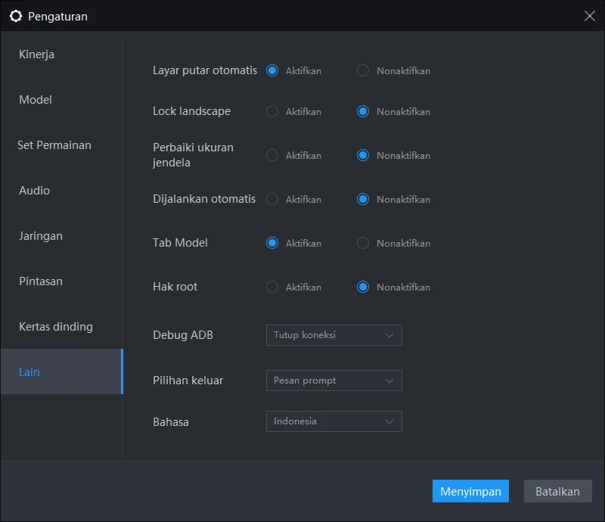This screenshot has height=522, width=605.
Task: Click the Batalkan button
Action: click(x=558, y=491)
